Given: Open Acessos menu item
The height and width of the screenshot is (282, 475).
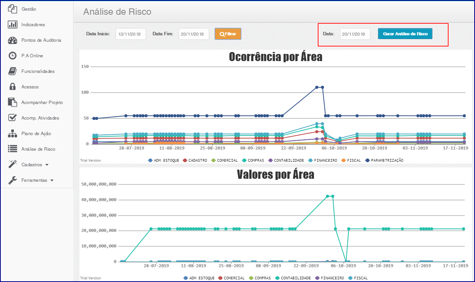Looking at the screenshot, I should click(30, 87).
